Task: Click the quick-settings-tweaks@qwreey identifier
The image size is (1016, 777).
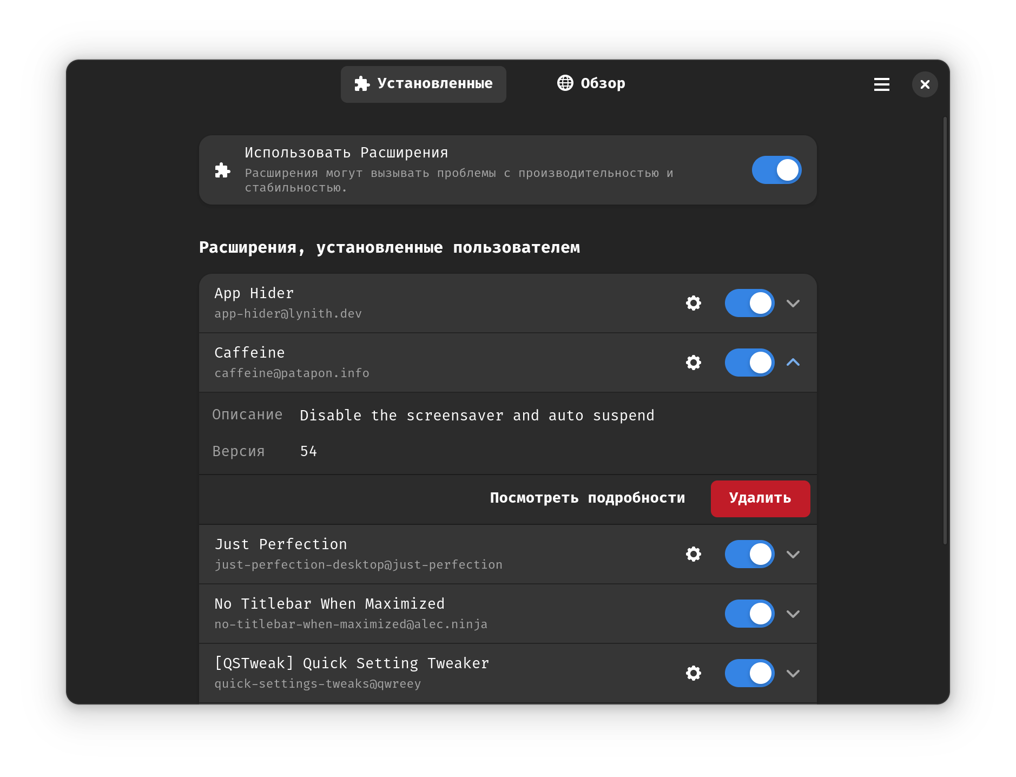Action: point(318,684)
